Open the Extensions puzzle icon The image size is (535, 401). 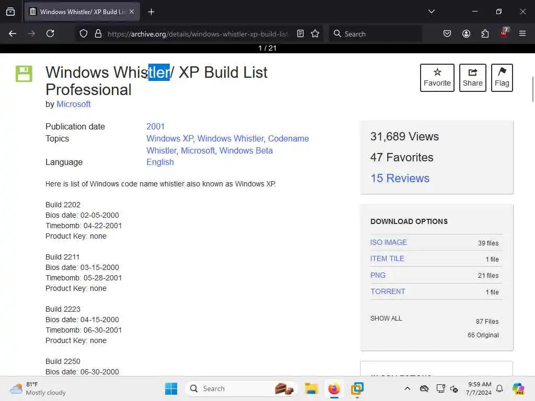[485, 33]
